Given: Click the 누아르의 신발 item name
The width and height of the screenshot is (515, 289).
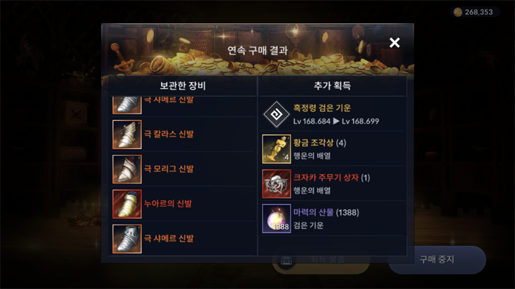Looking at the screenshot, I should click(x=168, y=203).
